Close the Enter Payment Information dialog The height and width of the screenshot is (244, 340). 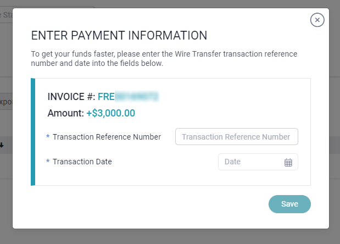(317, 20)
